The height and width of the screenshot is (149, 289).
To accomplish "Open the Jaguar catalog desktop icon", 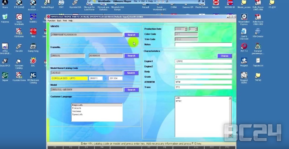I will point(5,76).
